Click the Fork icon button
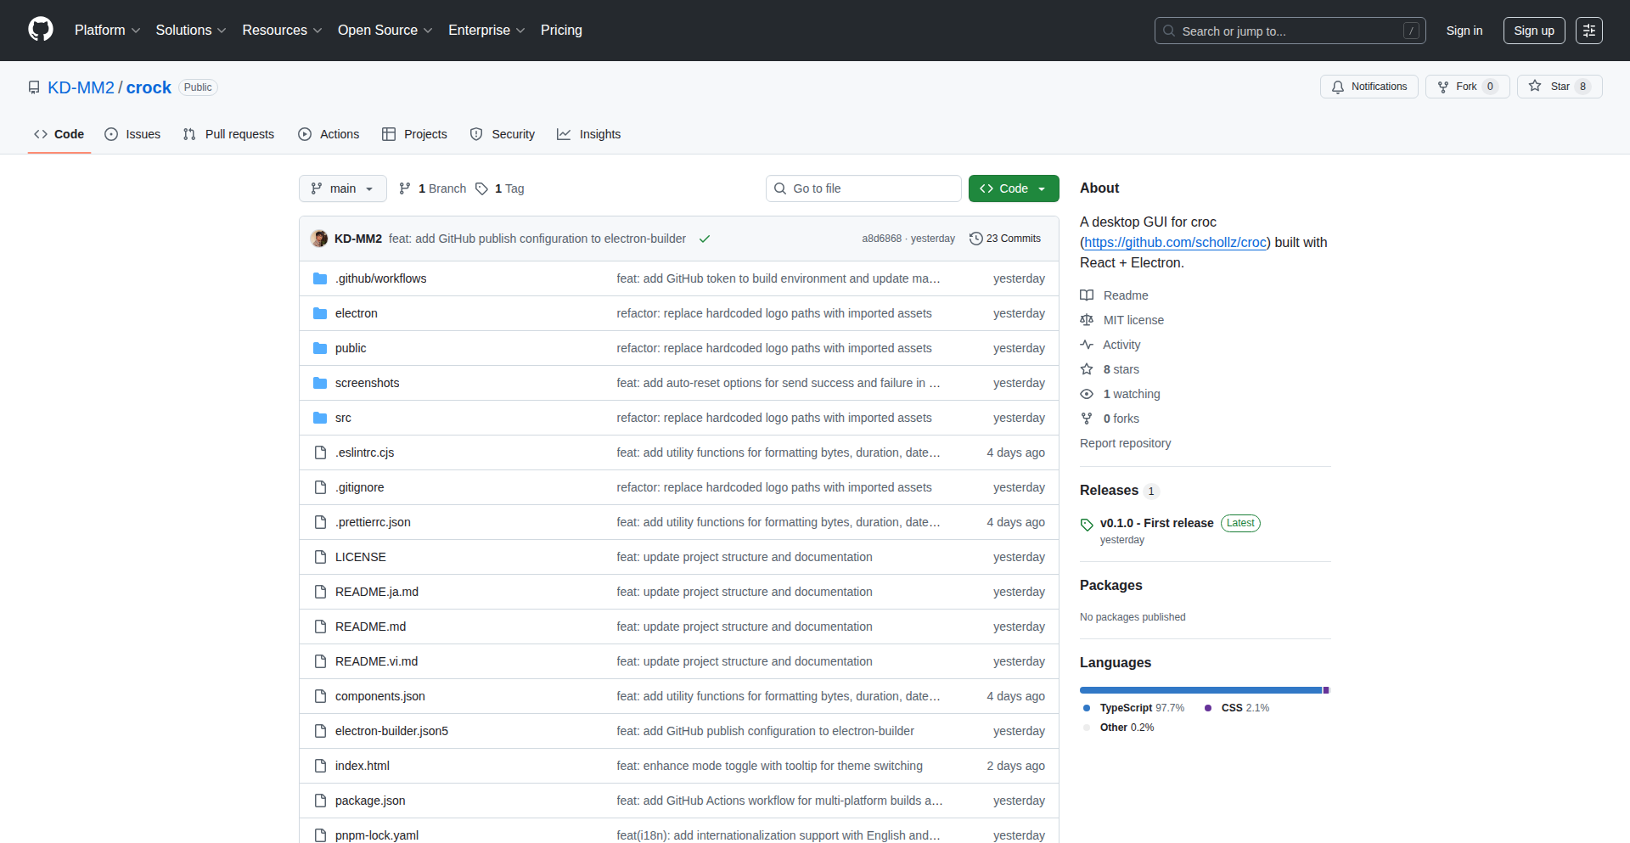This screenshot has width=1630, height=843. click(1443, 87)
